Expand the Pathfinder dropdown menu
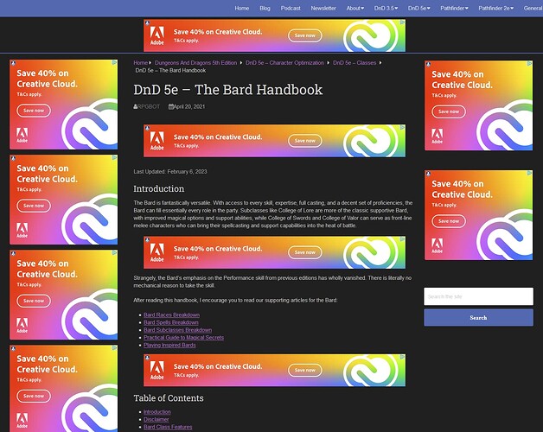Image resolution: width=543 pixels, height=432 pixels. (x=454, y=9)
